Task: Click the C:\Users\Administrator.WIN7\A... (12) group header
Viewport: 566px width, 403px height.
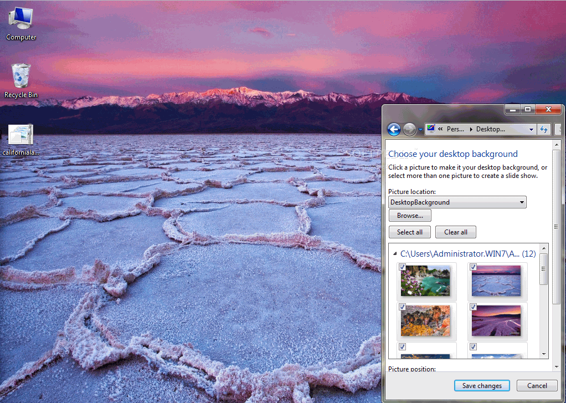Action: [468, 254]
